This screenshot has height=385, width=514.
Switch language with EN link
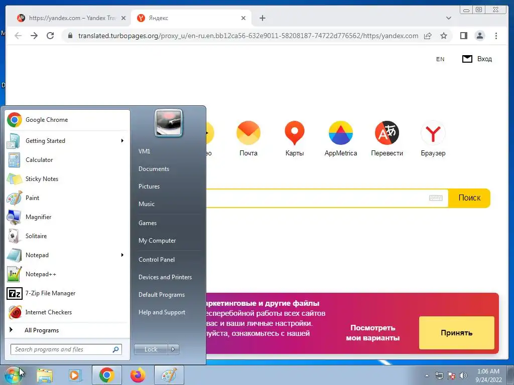(440, 59)
